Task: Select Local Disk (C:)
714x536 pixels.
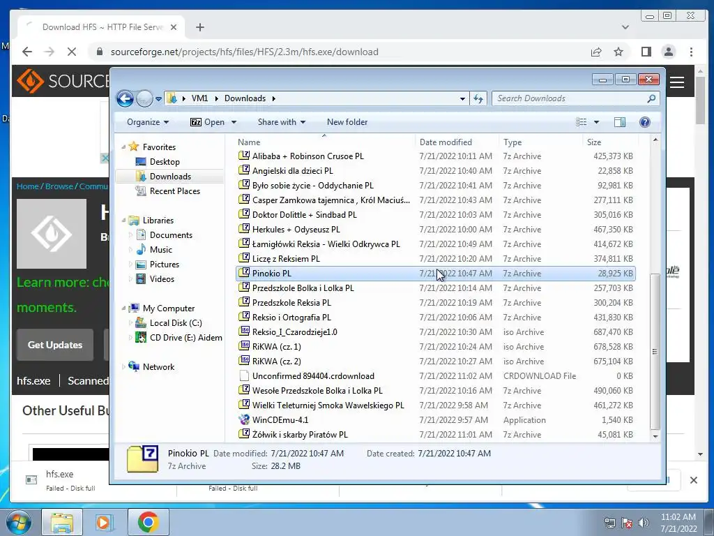Action: click(x=175, y=323)
